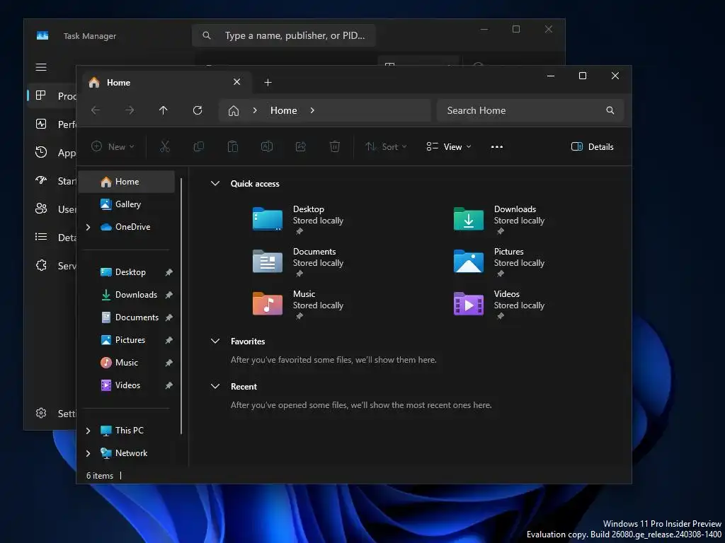Image resolution: width=725 pixels, height=543 pixels.
Task: Unpin Desktop from navigation pane pin icon
Action: coord(169,272)
